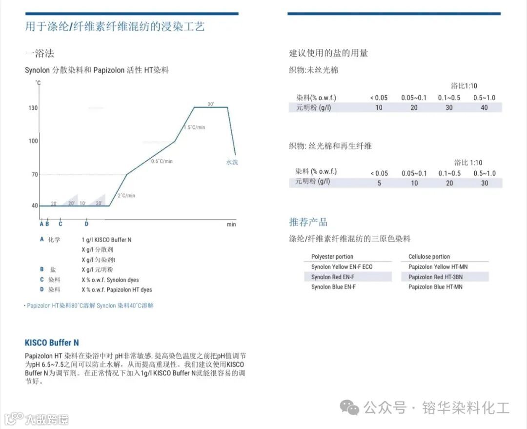Click the 'Cellulose portion' column header
527x429 pixels.
point(429,257)
